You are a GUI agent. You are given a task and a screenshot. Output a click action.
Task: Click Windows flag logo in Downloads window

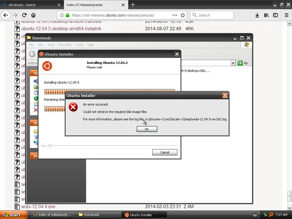tap(246, 45)
